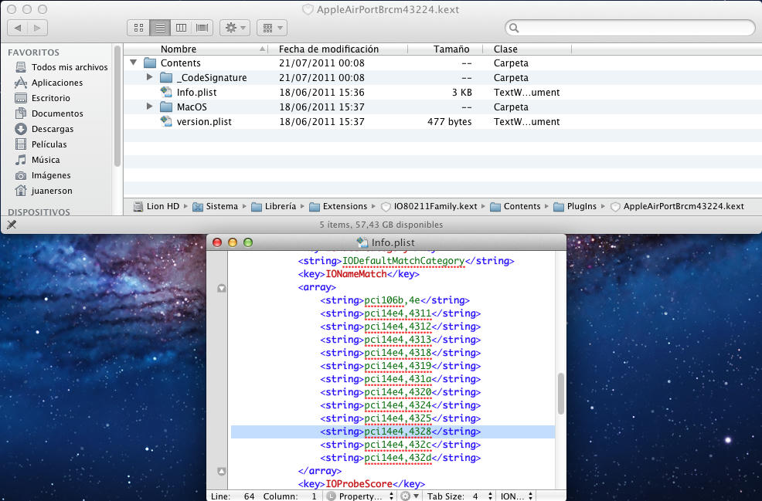Click Extensions in the path bar

(x=345, y=206)
